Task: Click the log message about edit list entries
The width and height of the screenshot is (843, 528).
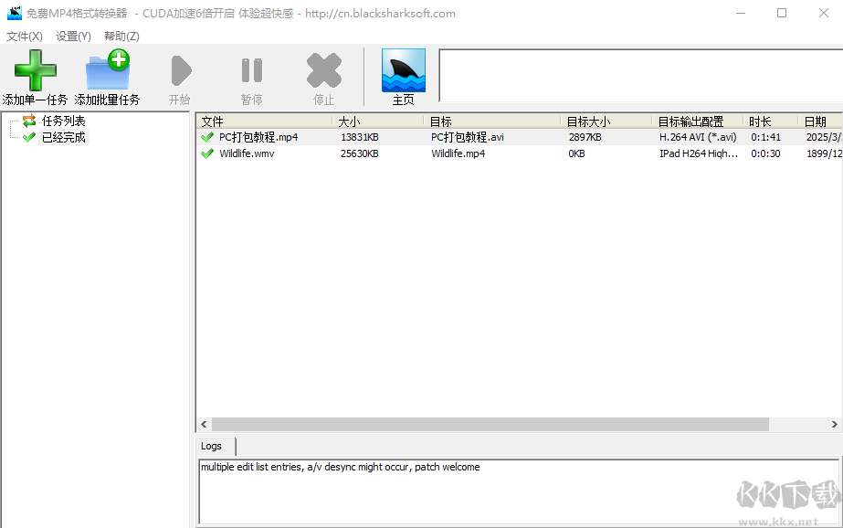Action: [x=341, y=467]
